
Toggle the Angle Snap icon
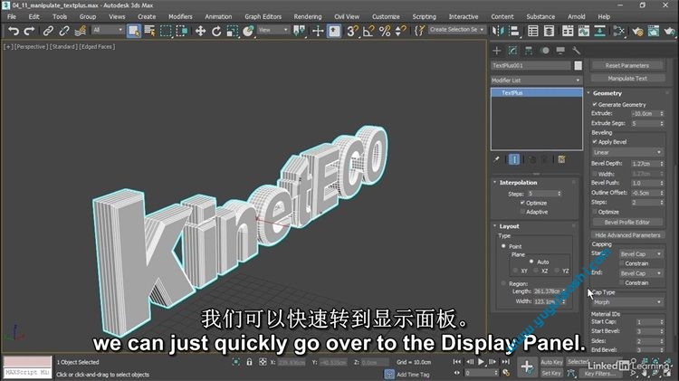click(x=368, y=31)
